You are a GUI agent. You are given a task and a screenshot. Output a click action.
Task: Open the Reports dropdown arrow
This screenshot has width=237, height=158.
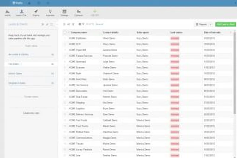pyautogui.click(x=211, y=24)
